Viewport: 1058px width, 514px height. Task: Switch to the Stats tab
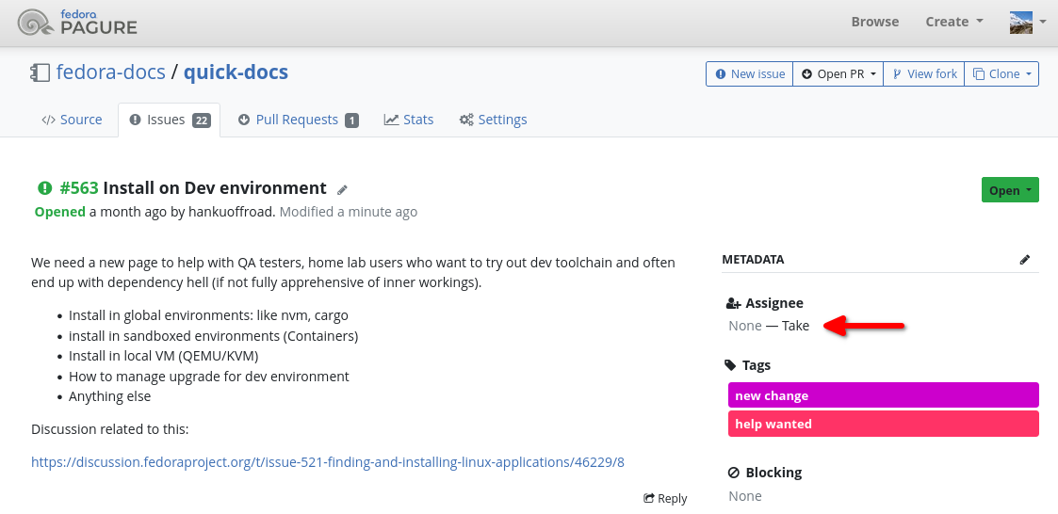click(409, 120)
